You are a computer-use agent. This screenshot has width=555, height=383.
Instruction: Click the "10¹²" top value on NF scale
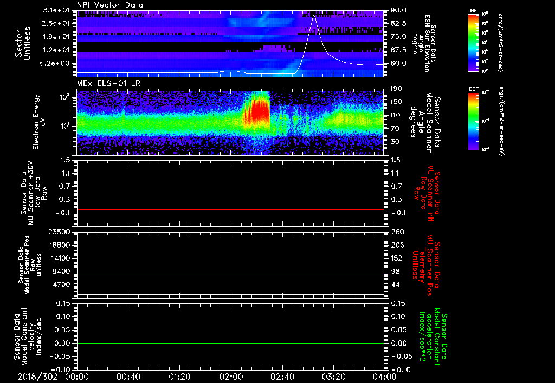coord(485,14)
